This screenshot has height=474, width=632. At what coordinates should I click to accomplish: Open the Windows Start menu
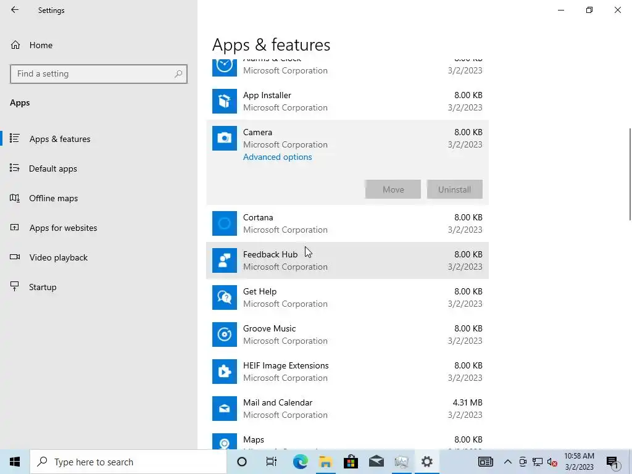(x=15, y=462)
